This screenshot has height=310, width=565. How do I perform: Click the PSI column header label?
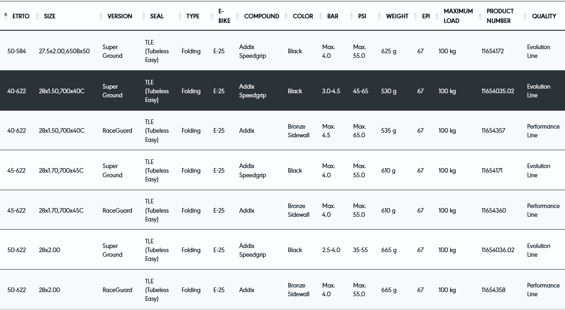362,16
